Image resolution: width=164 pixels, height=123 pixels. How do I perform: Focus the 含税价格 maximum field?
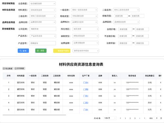pyautogui.click(x=142, y=29)
